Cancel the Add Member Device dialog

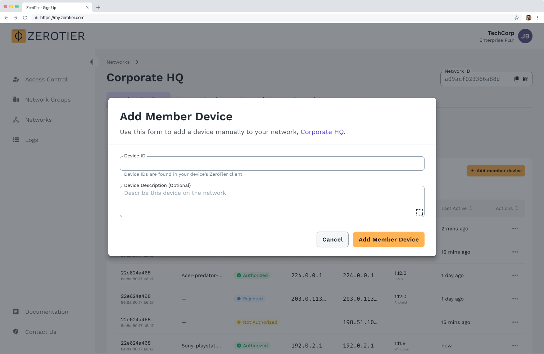coord(332,239)
